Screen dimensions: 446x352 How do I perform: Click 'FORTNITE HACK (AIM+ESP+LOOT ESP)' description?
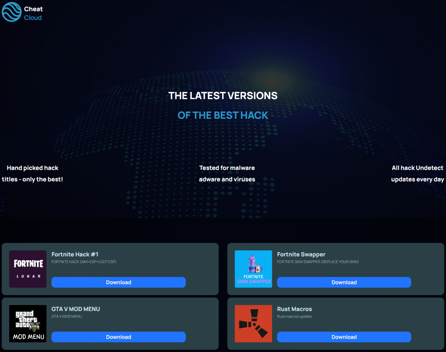click(84, 262)
